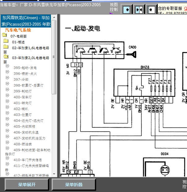Open the 410-车门开关信息 diagram
The image size is (187, 192).
[x=28, y=160]
